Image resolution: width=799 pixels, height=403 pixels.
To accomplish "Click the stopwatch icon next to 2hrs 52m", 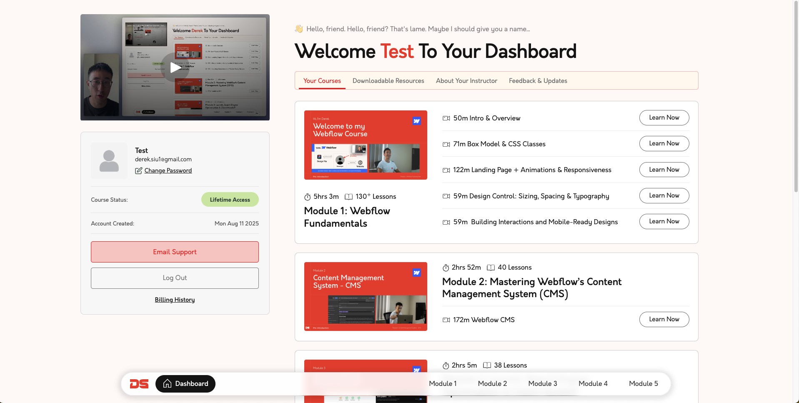I will pos(446,268).
